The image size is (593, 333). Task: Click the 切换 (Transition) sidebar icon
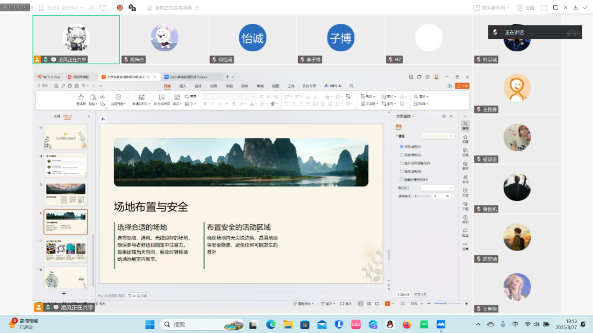465,152
